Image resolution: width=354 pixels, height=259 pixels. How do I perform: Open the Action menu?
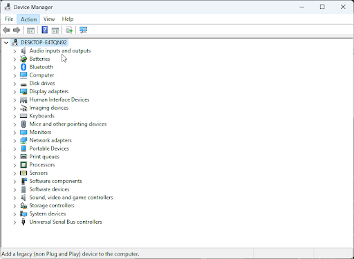28,19
